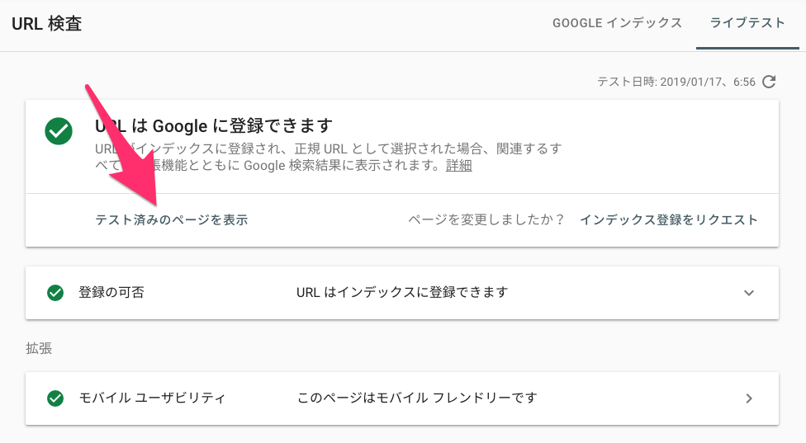Click the 登録の可否 label
Viewport: 806px width, 443px height.
111,293
